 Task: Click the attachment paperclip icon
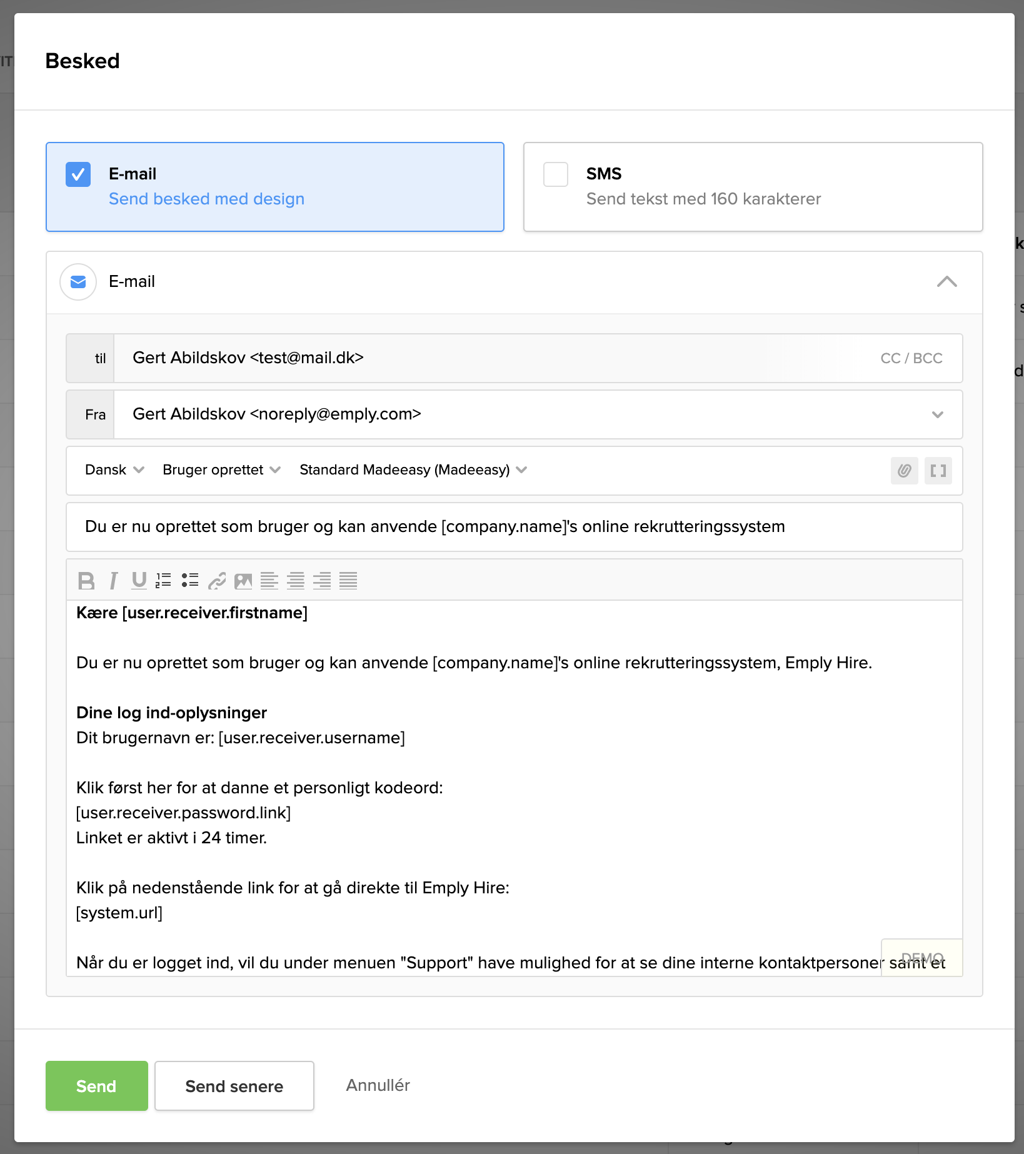point(904,471)
